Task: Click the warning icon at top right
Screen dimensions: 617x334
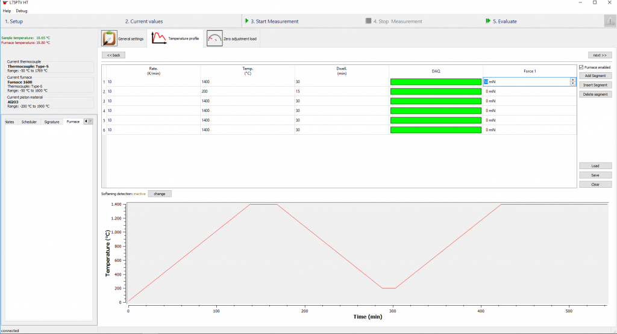Action: (x=609, y=21)
